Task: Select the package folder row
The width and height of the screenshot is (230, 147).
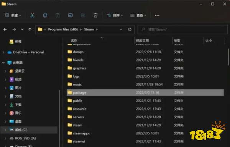Action: pos(145,92)
